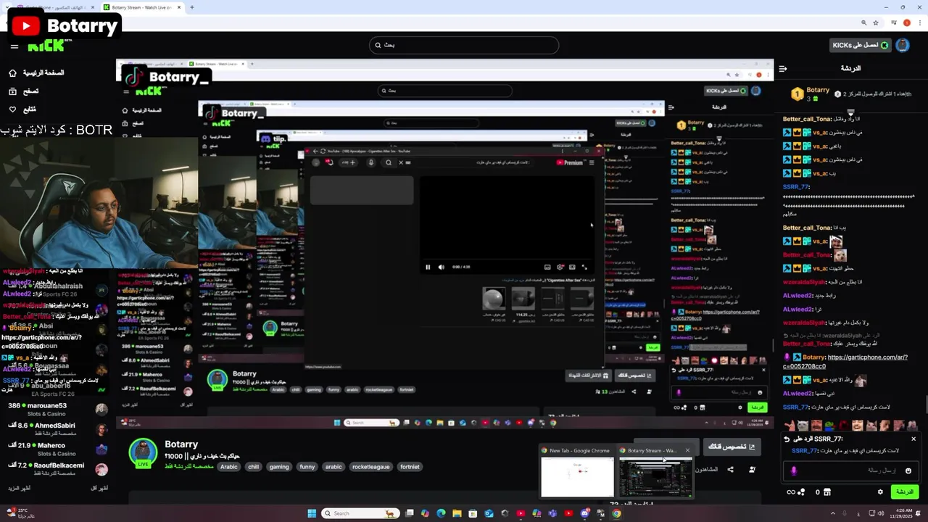Click the SSRR_77 username above the asterisks message
This screenshot has height=522, width=928.
[795, 187]
